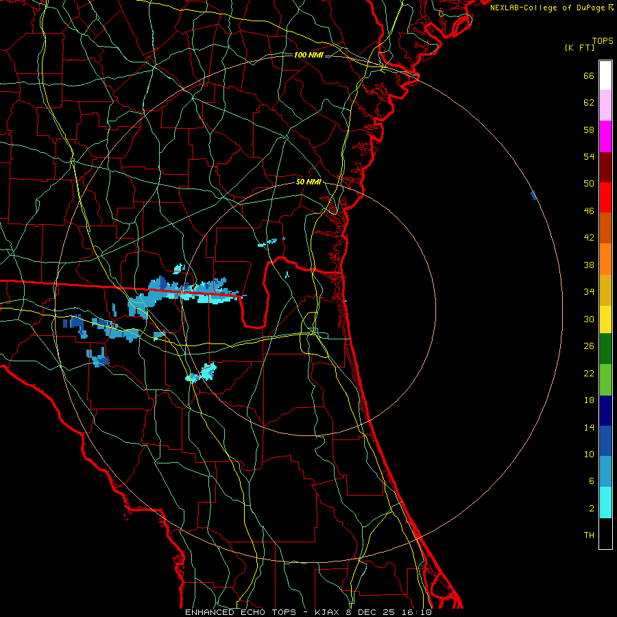Click the 14 value on the scale

(589, 427)
